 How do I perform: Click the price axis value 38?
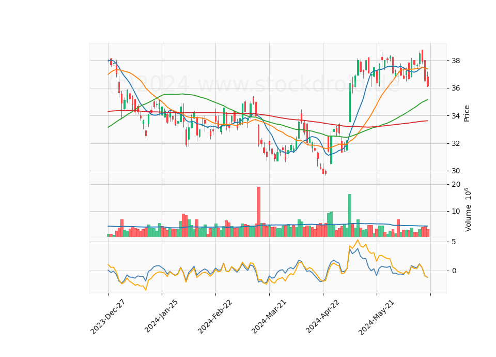[456, 61]
